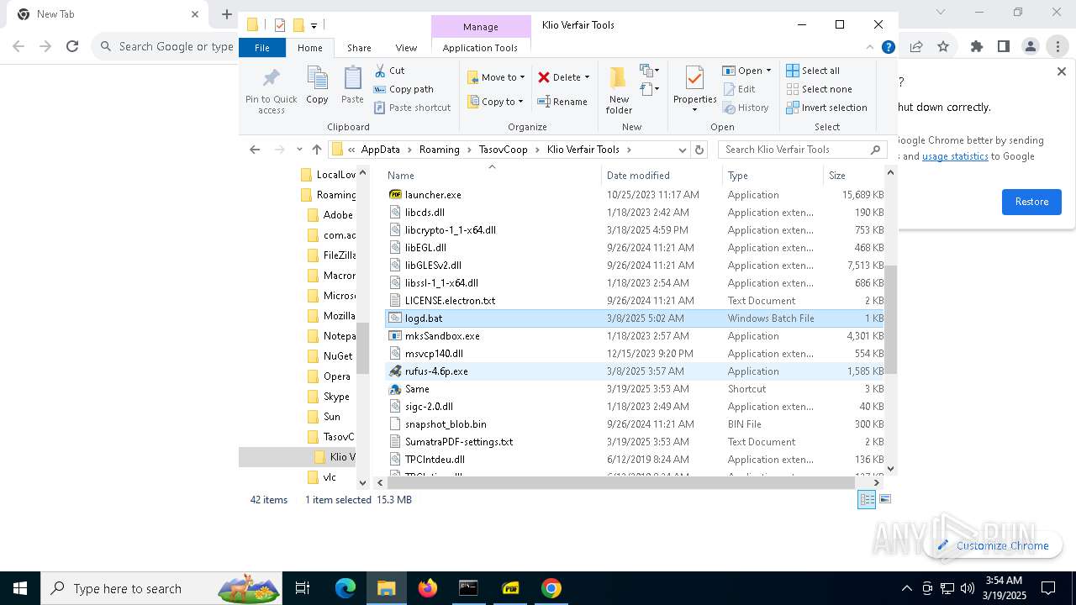The height and width of the screenshot is (605, 1076).
Task: Click the horizontal scrollbar in file list
Action: click(620, 483)
